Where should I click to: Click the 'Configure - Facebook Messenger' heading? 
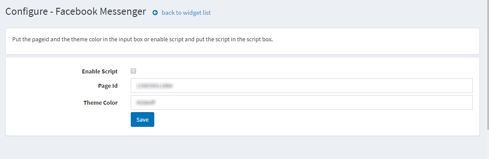[x=76, y=12]
